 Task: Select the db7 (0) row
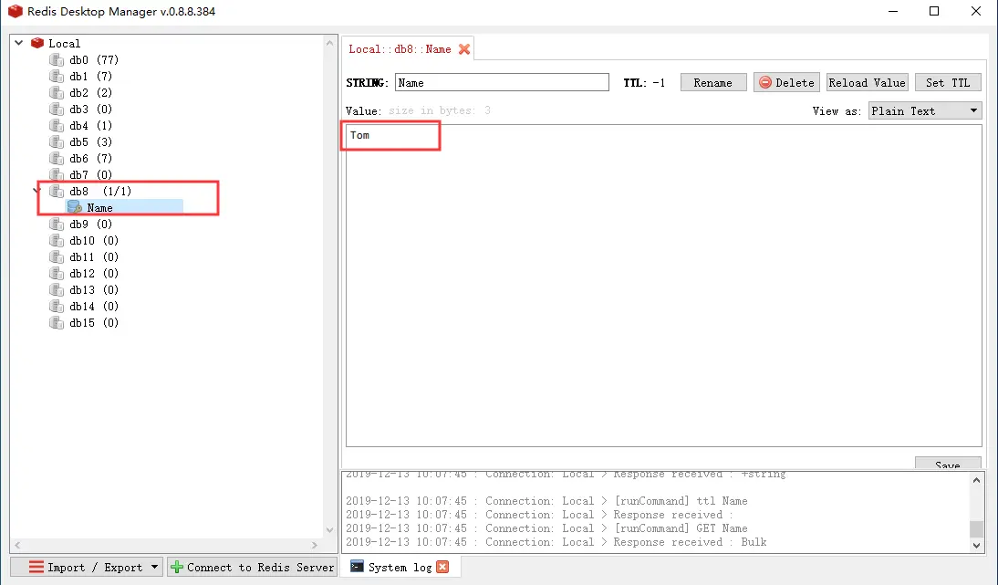tap(81, 175)
